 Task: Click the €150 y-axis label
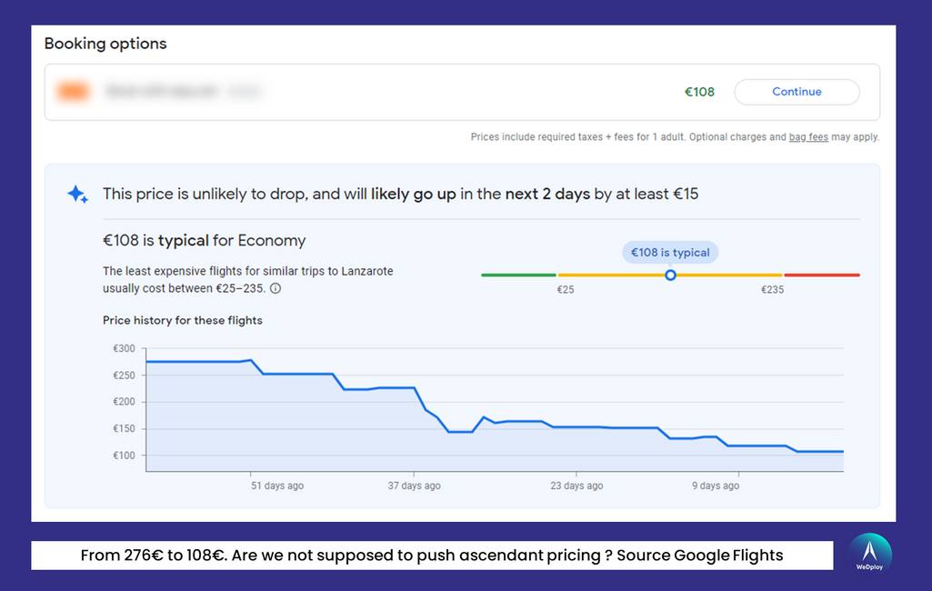click(x=125, y=428)
